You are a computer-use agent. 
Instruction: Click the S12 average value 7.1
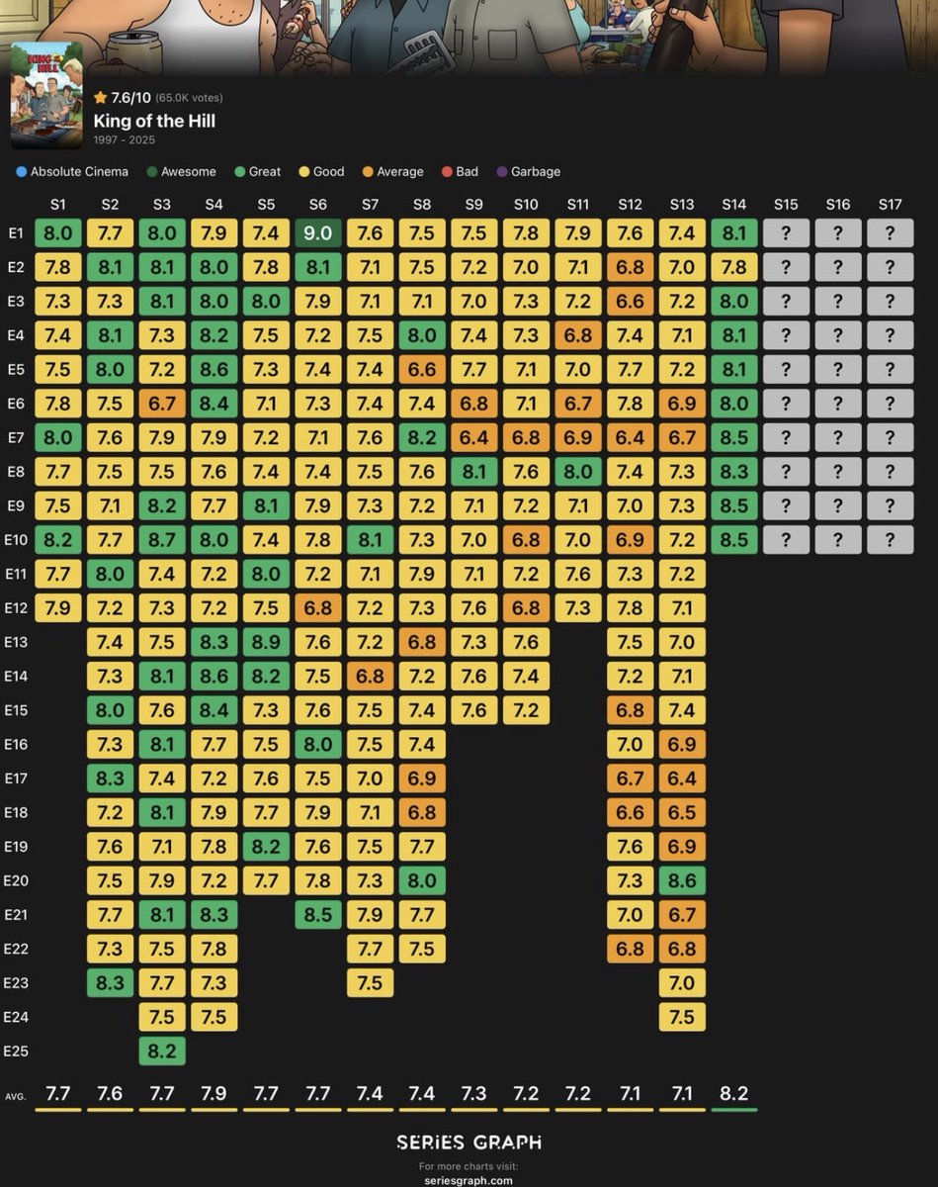630,1095
